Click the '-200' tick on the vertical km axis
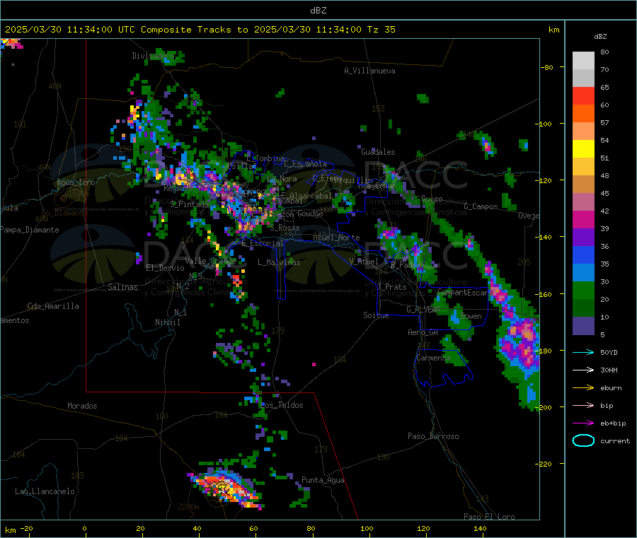 (543, 407)
